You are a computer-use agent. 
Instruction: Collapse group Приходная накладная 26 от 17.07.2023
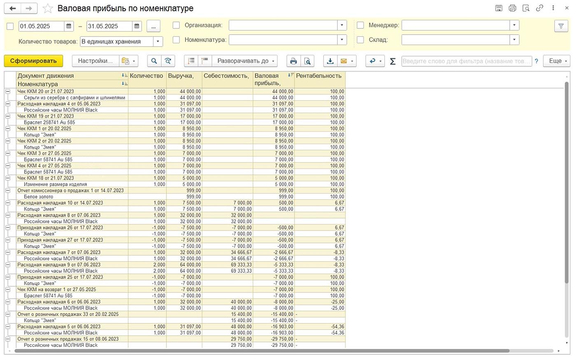click(7, 227)
